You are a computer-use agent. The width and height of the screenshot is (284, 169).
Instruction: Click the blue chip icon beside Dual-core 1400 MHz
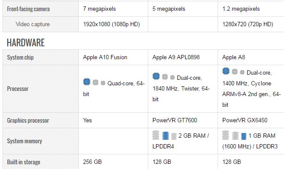pyautogui.click(x=226, y=71)
